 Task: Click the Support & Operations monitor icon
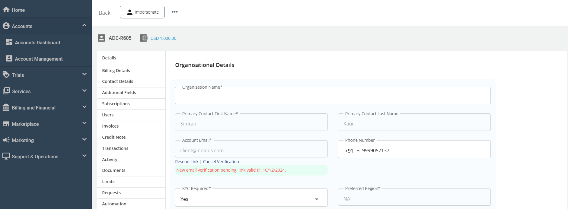6,156
